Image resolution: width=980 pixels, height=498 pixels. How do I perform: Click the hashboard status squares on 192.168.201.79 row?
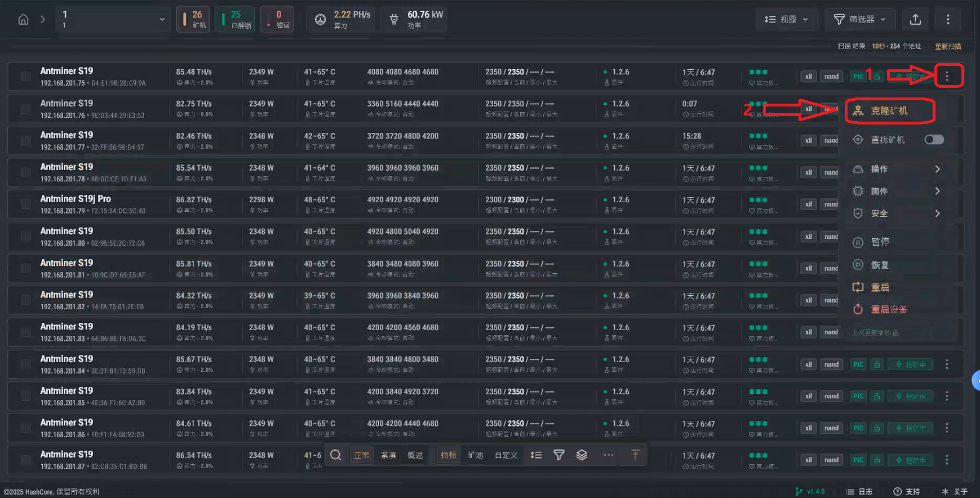coord(759,200)
